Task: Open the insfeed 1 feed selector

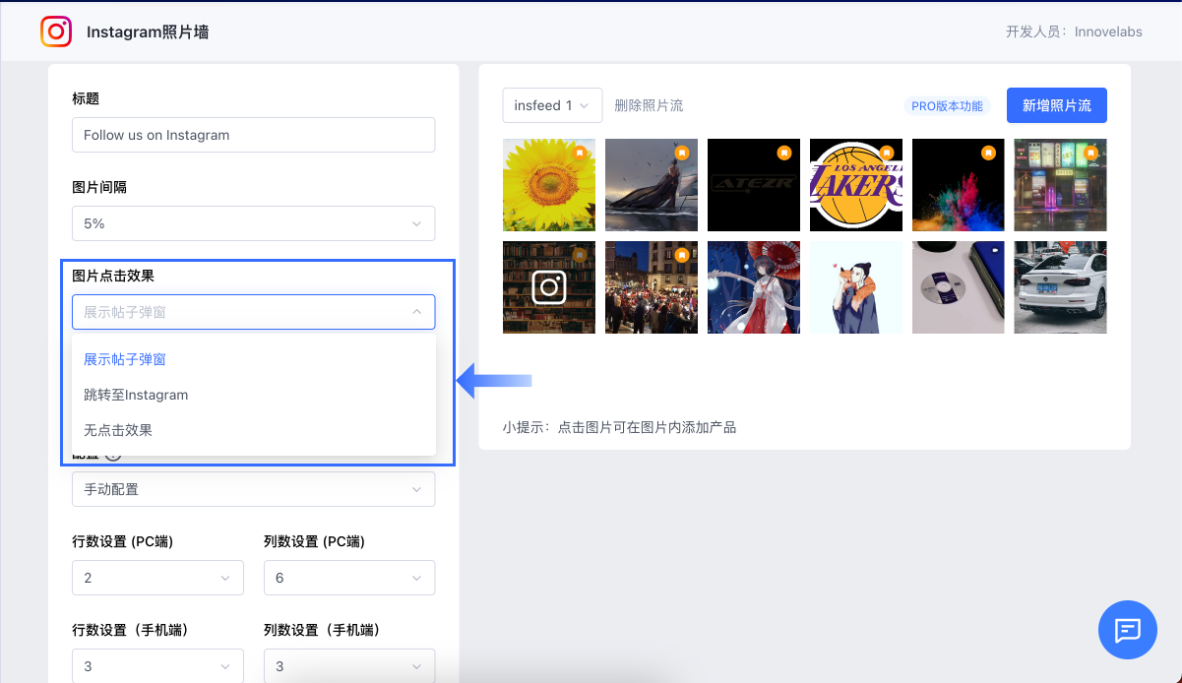Action: coord(552,105)
